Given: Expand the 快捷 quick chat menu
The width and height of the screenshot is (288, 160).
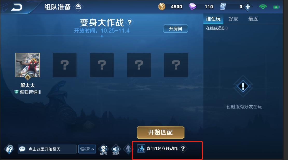Looking at the screenshot, I should [87, 149].
